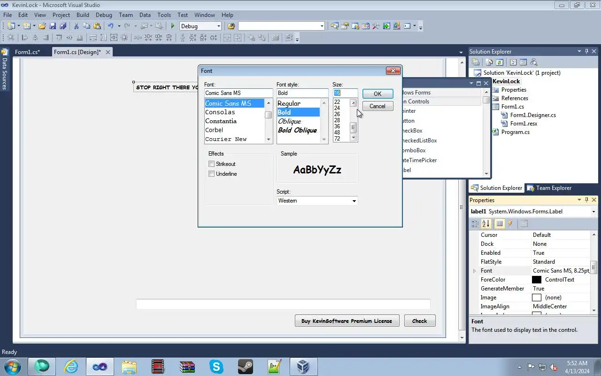Expand the Font property in Properties grid

[474, 271]
